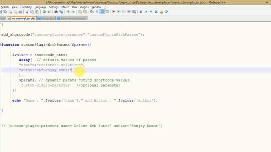Click the Close All documents icon
Image resolution: width=271 pixels, height=152 pixels.
click(x=15, y=12)
